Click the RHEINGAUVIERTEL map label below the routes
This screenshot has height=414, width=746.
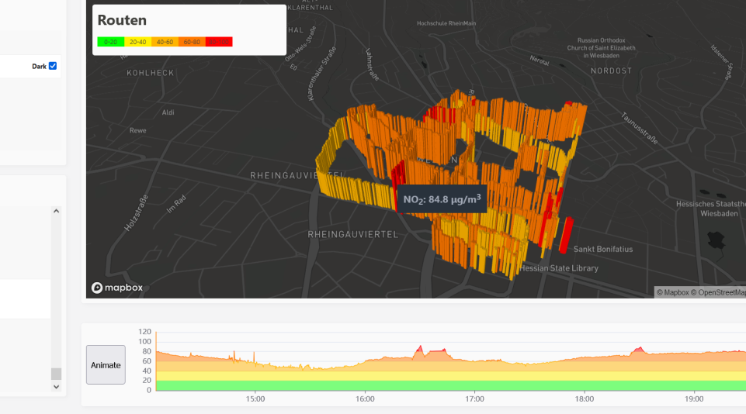coord(352,234)
